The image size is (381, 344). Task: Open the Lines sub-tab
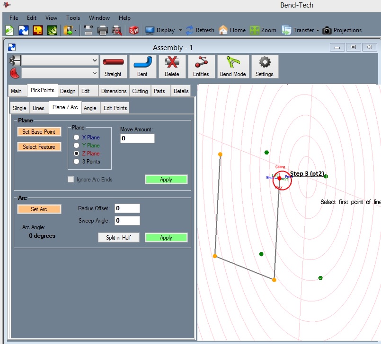[38, 108]
